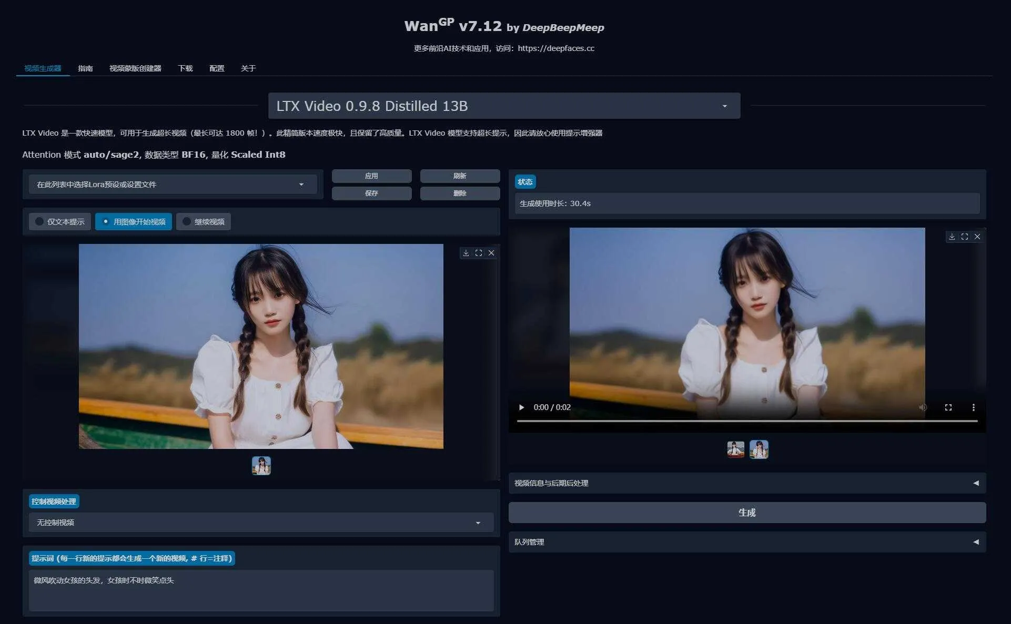Open the video player three-dot menu
1011x624 pixels.
click(x=973, y=407)
